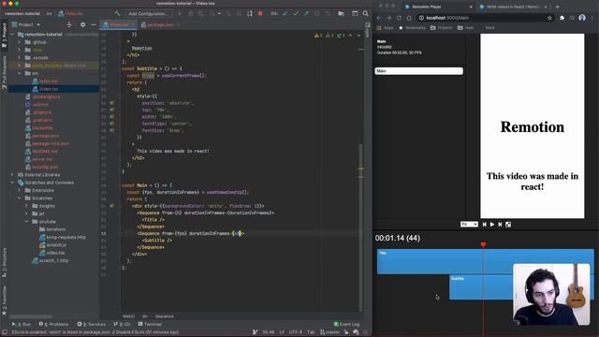Open a new browser tab with plus

558,7
